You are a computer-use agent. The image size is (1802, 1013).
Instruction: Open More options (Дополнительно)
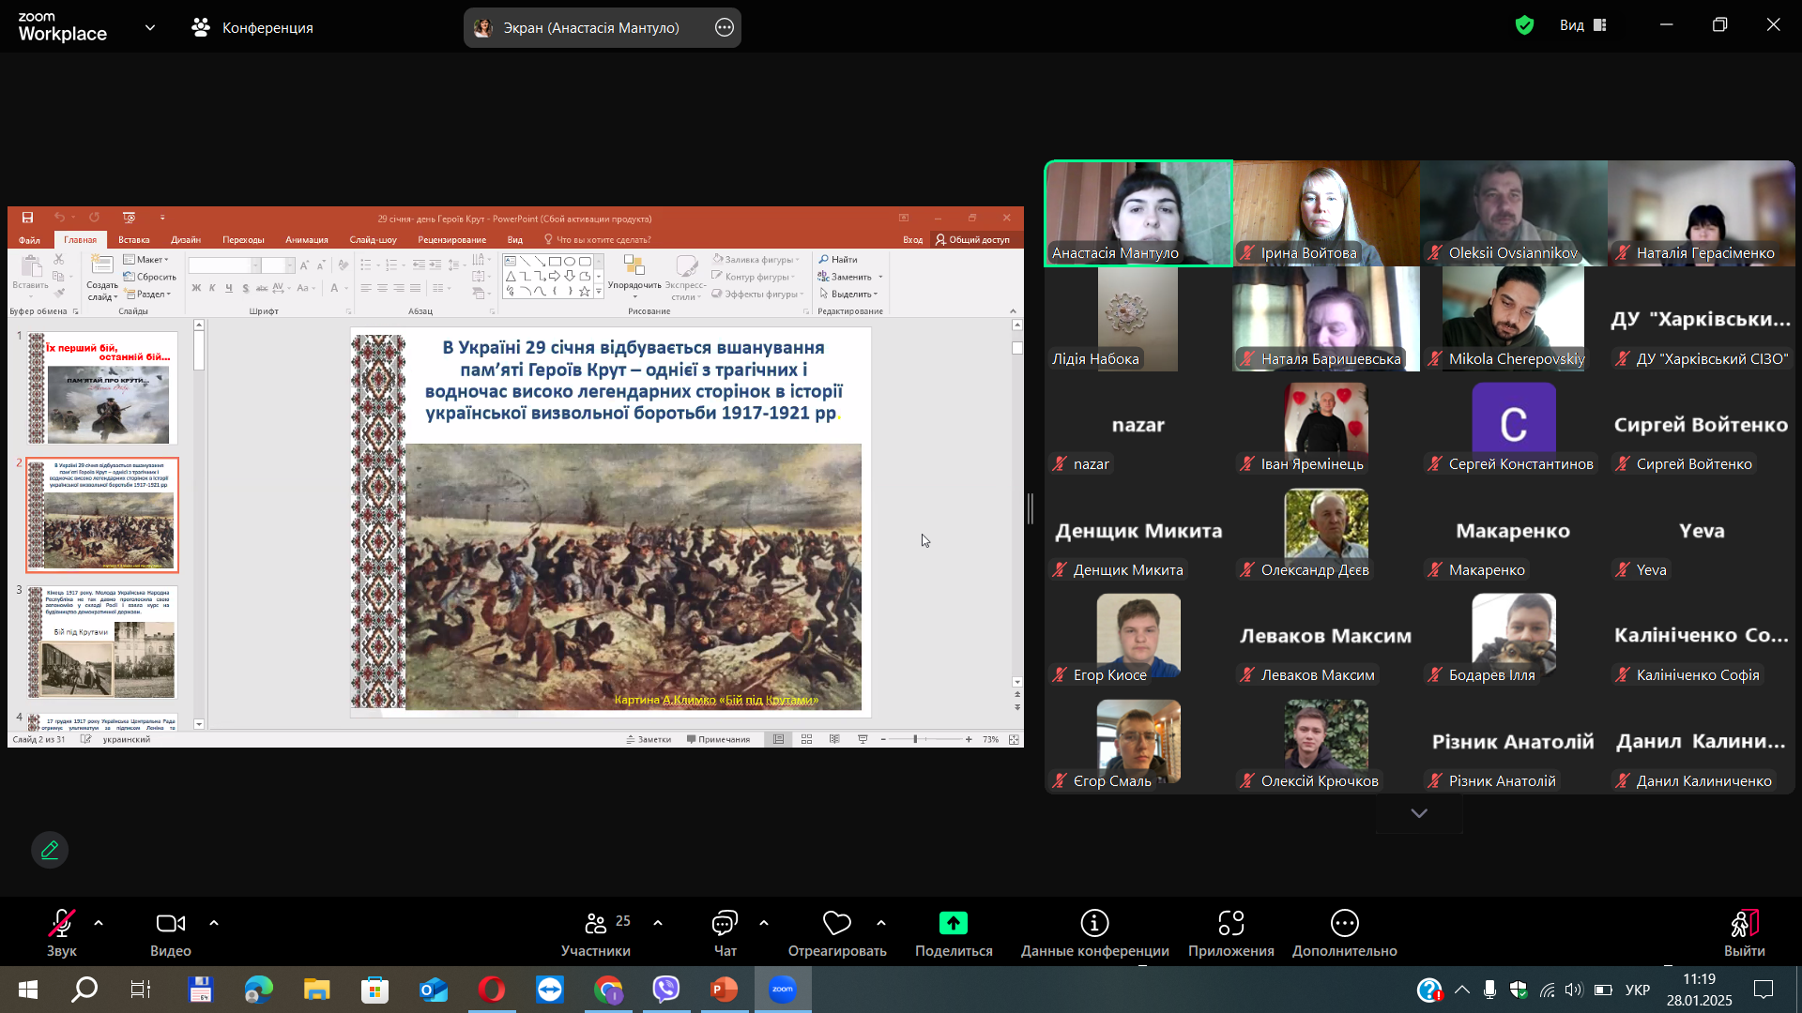click(1344, 933)
